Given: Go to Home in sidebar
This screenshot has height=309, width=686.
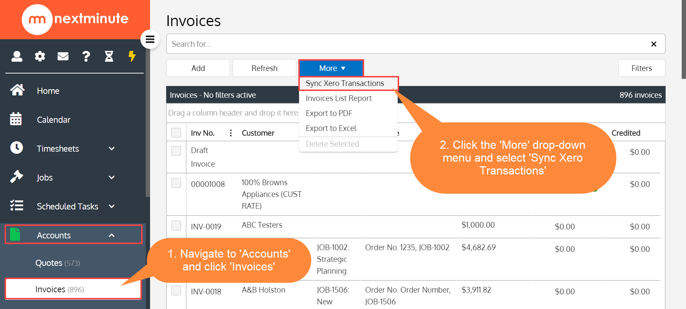Looking at the screenshot, I should pos(48,91).
